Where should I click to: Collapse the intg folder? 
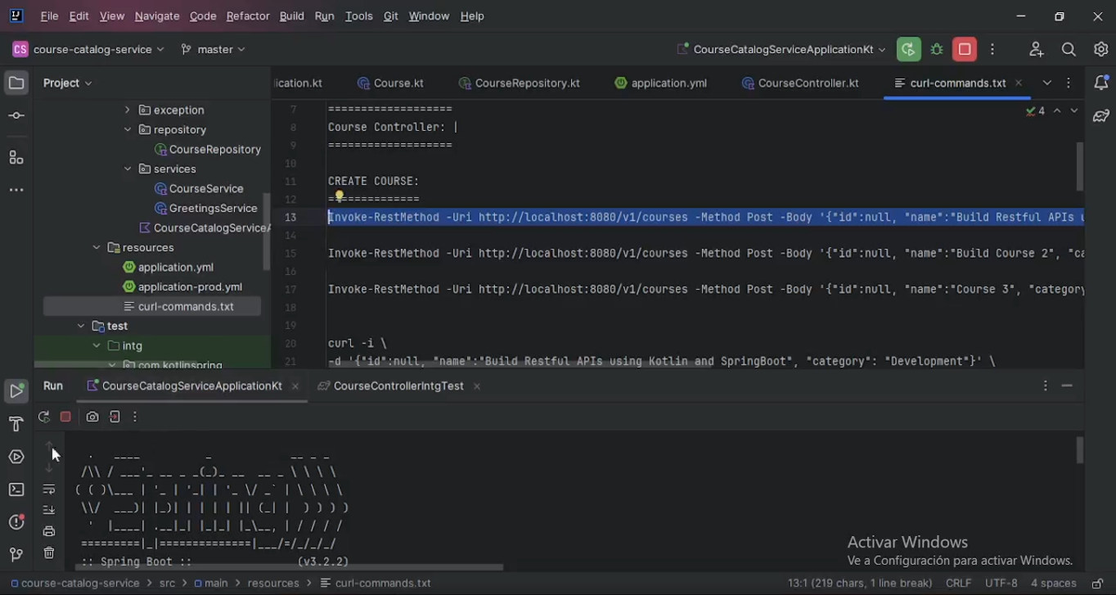96,345
